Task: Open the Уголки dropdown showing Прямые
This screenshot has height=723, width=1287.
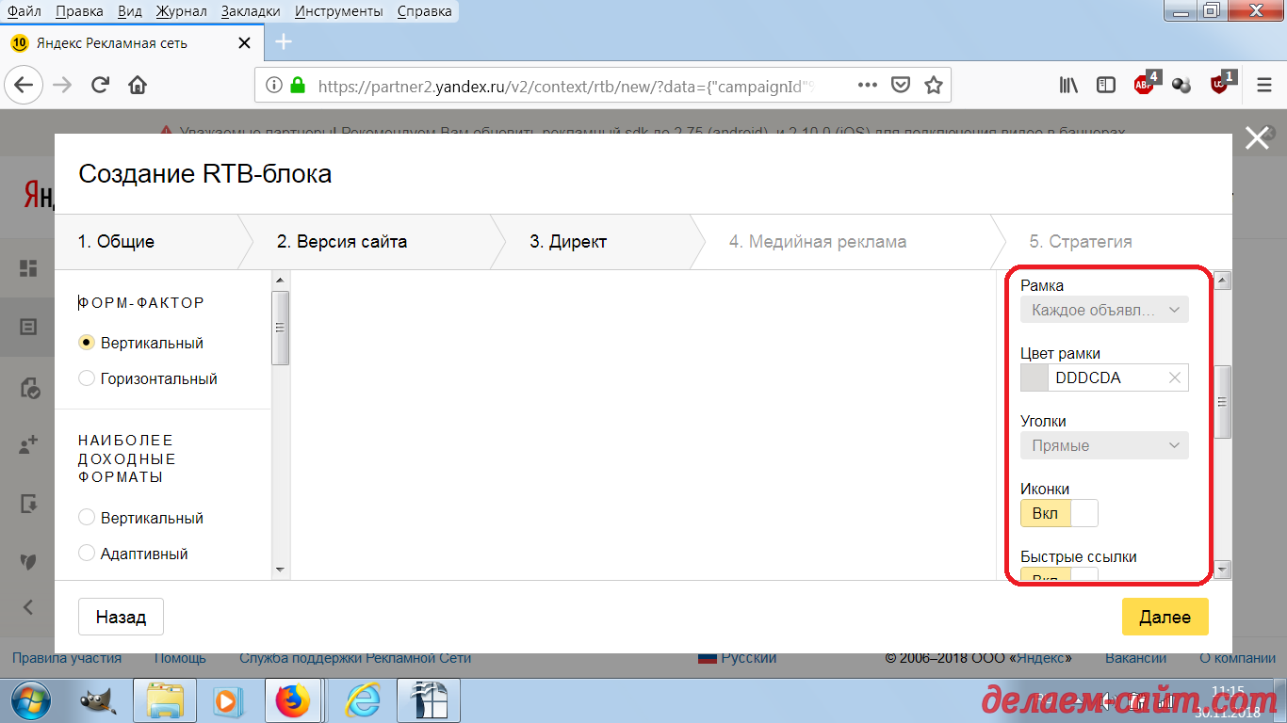Action: point(1104,445)
